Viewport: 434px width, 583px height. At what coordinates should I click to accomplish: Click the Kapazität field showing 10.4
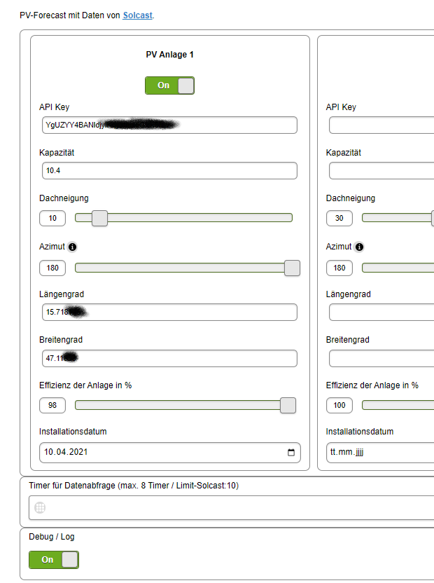tap(169, 171)
